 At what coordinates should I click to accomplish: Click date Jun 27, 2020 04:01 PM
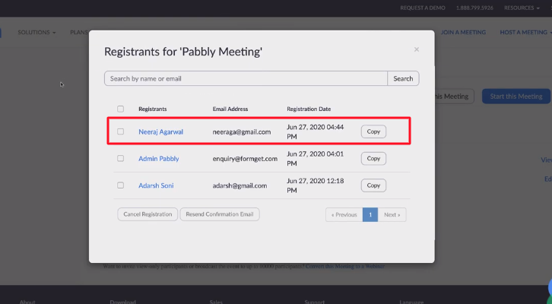click(315, 159)
